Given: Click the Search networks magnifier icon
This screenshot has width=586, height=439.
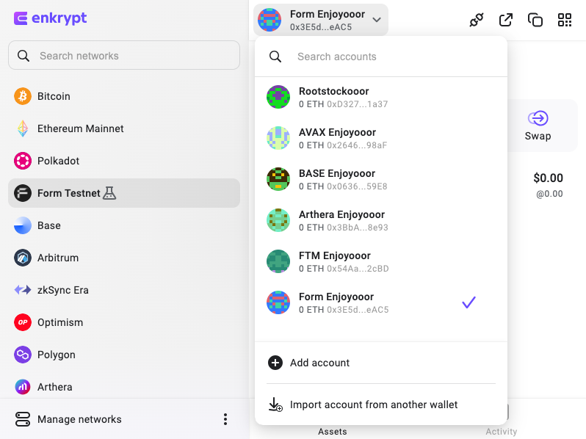Looking at the screenshot, I should pos(23,56).
